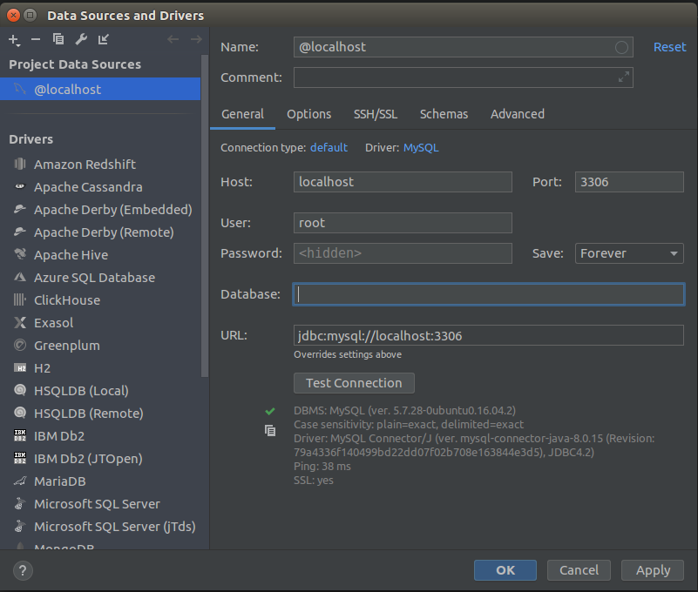Viewport: 698px width, 592px height.
Task: Click the Apply button
Action: pyautogui.click(x=653, y=570)
